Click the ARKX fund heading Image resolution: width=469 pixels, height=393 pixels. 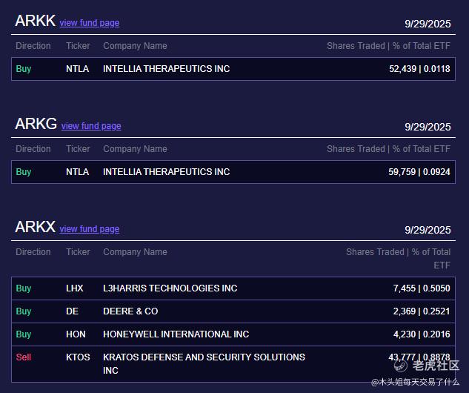[35, 227]
